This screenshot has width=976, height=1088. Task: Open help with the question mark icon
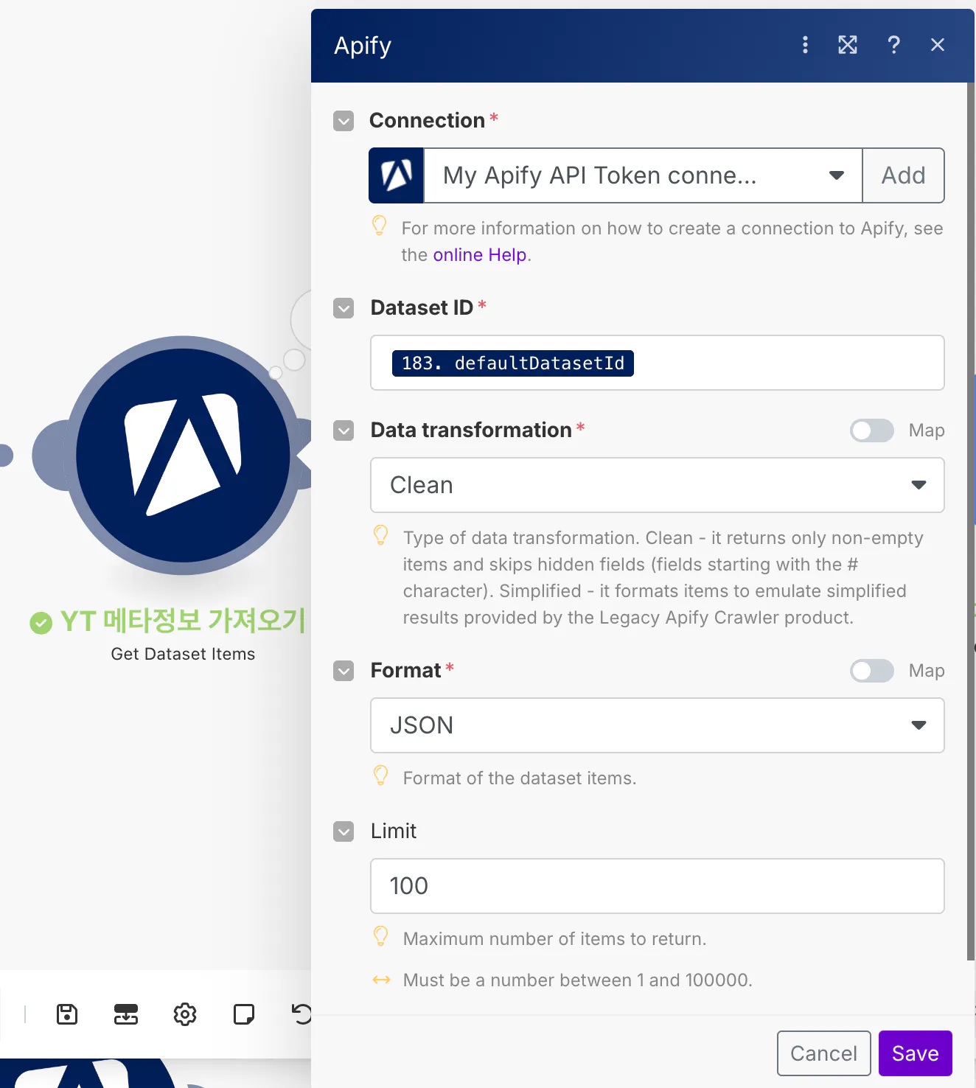click(x=893, y=45)
